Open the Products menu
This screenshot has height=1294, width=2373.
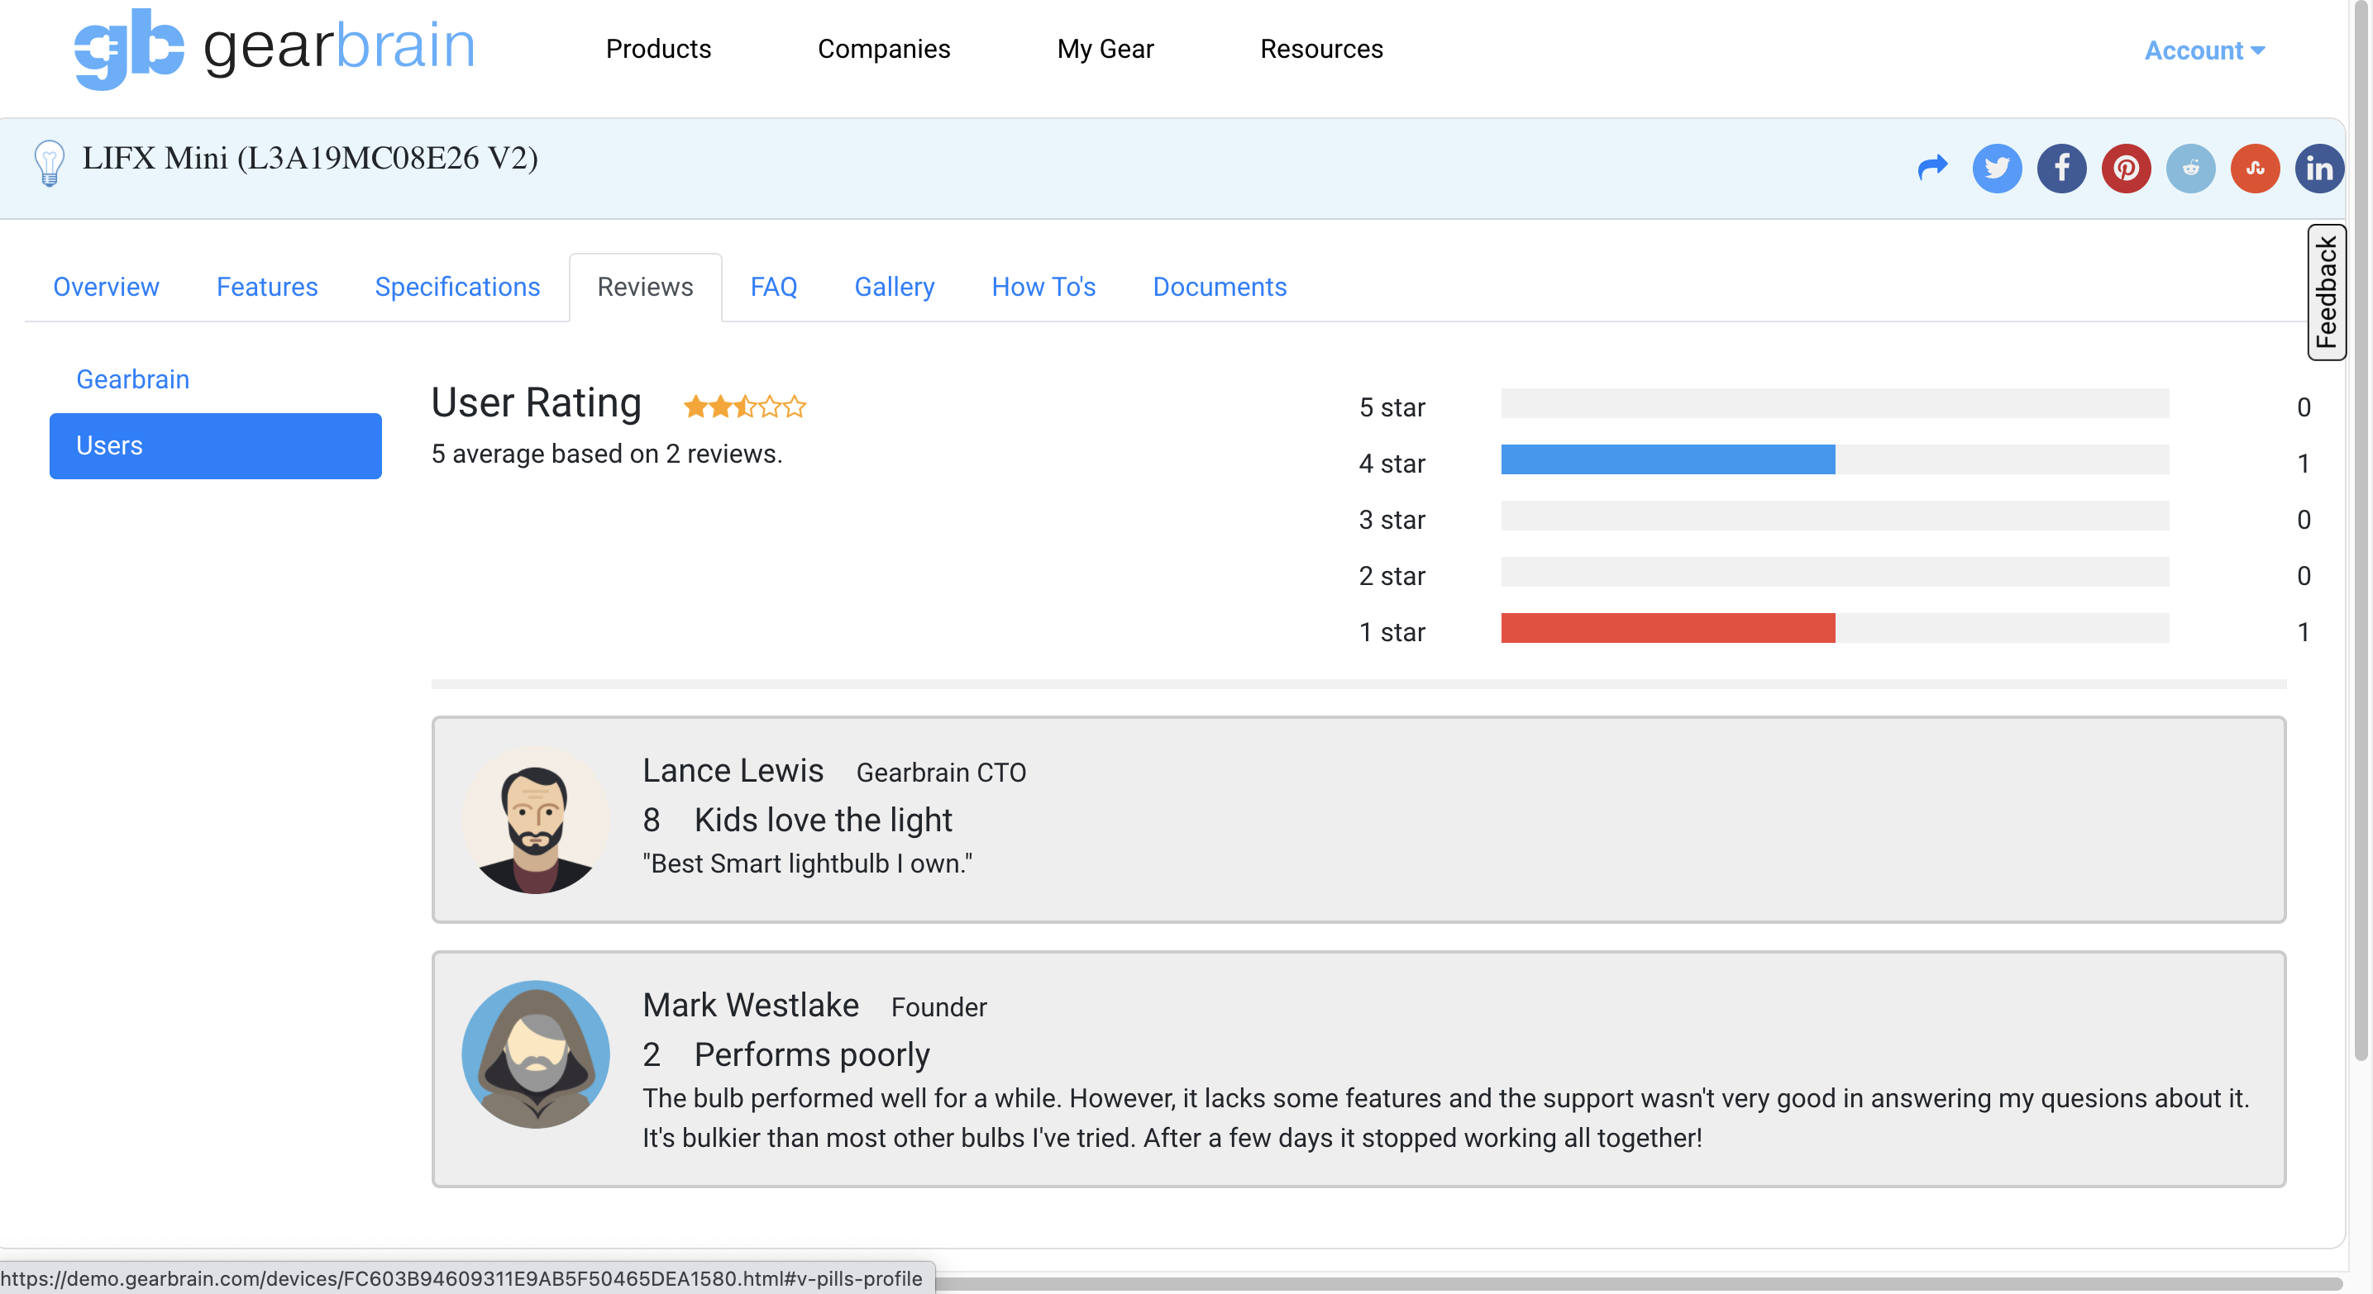point(657,49)
